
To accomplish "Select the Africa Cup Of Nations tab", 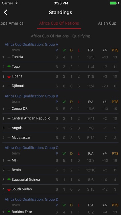I will (x=59, y=23).
